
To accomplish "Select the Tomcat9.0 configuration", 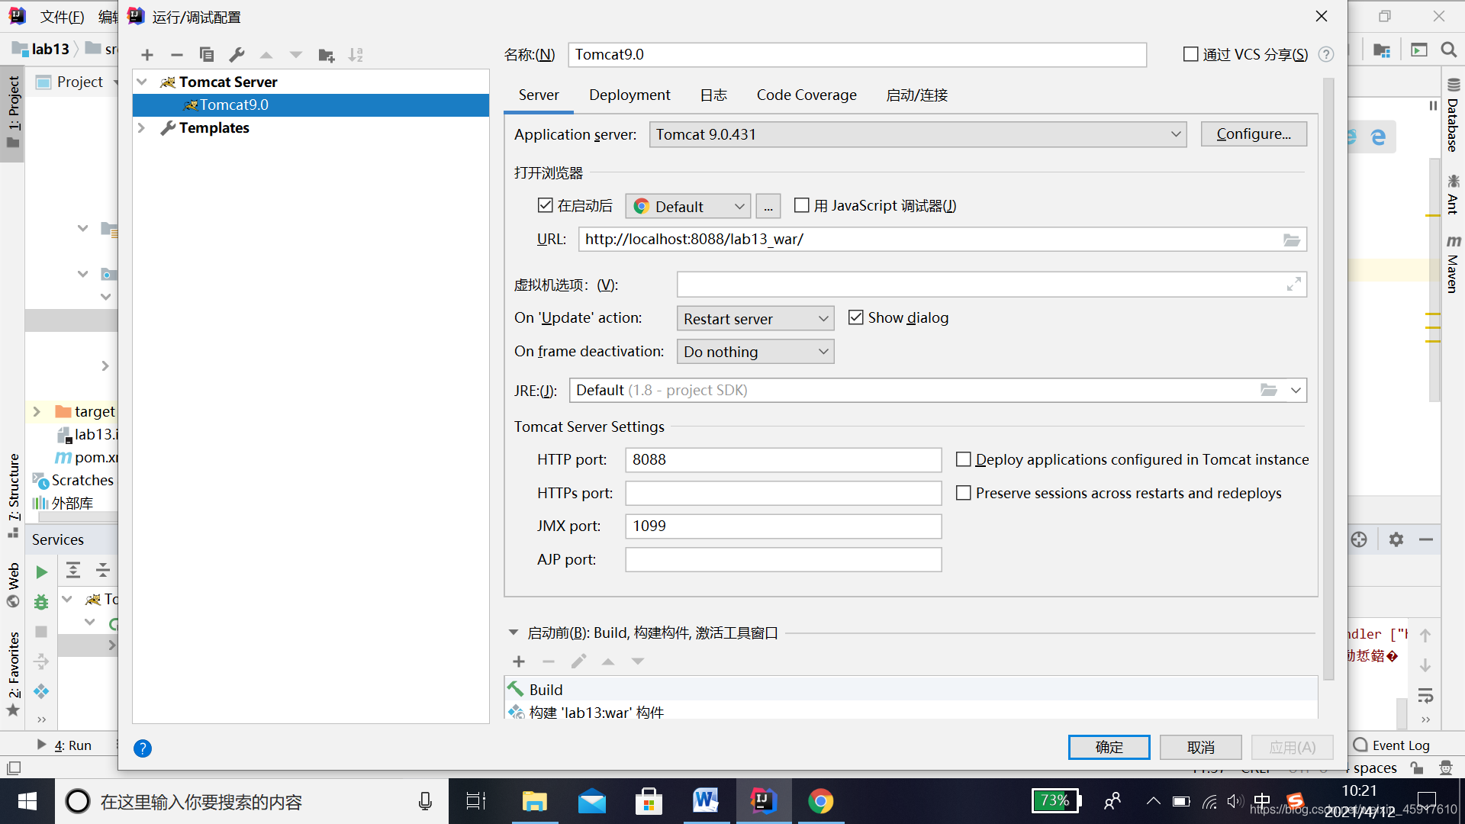I will [x=311, y=105].
